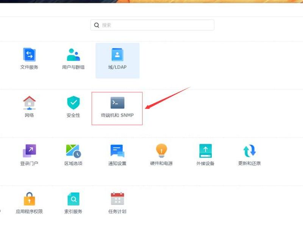Click the 应用程序权限 text label
303x227 pixels.
(29, 211)
